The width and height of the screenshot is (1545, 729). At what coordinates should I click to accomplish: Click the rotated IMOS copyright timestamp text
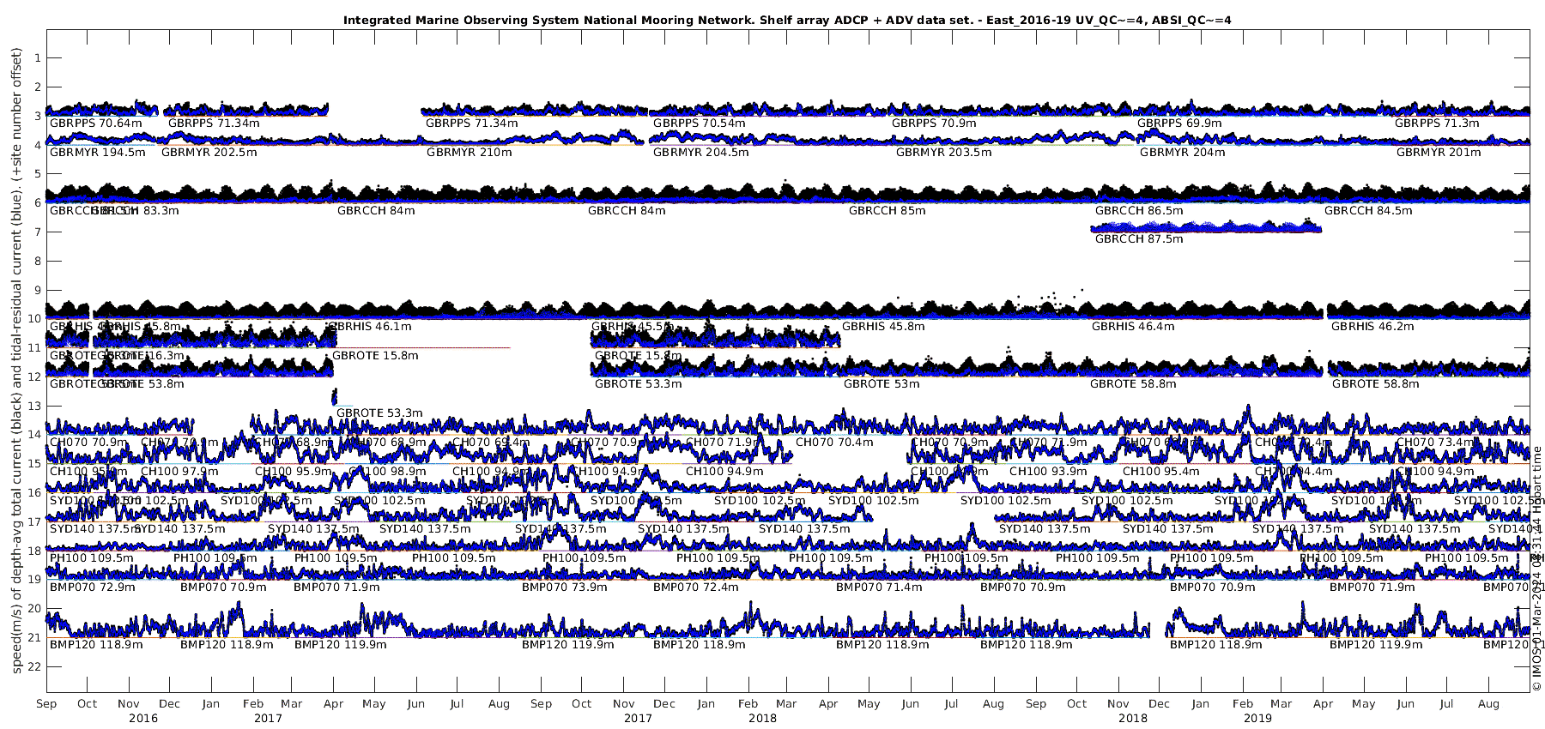click(x=1537, y=569)
